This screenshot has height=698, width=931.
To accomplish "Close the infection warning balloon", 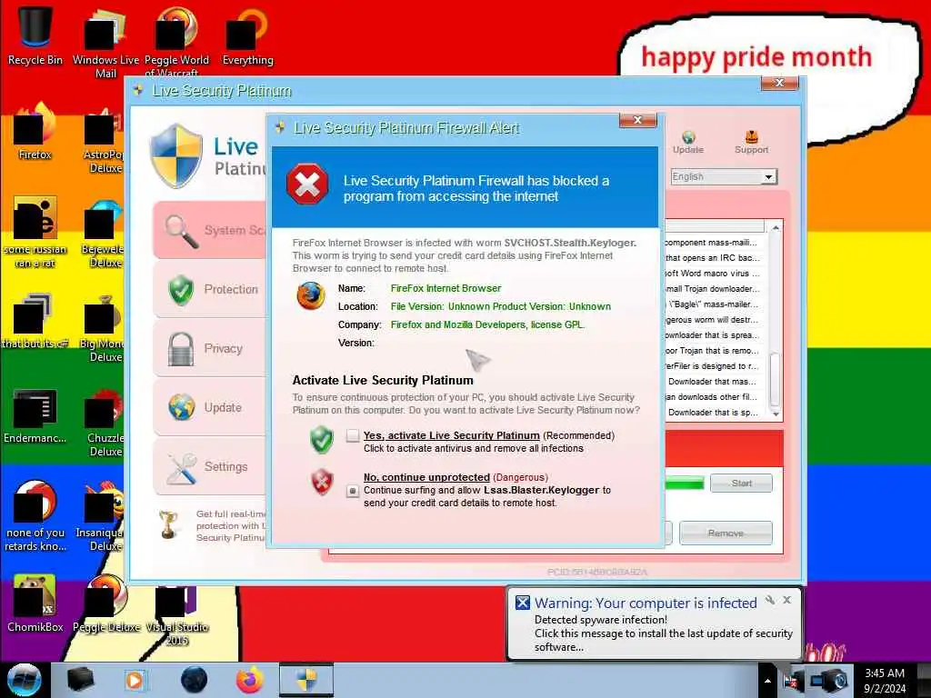I will [x=786, y=600].
